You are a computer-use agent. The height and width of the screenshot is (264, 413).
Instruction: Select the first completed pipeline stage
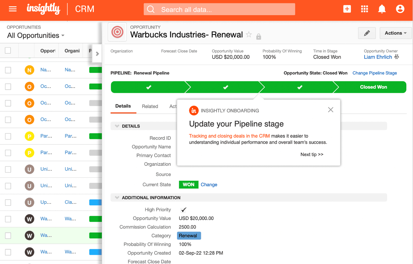(x=148, y=87)
